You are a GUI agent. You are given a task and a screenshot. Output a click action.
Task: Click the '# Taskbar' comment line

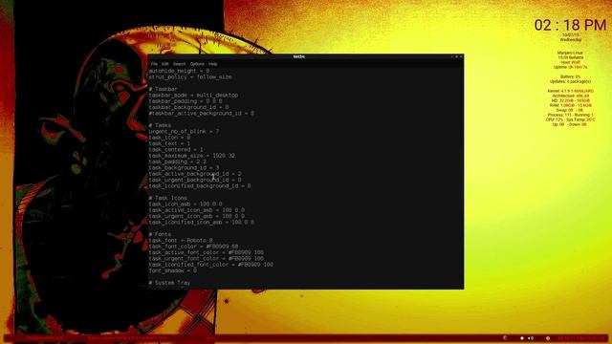pos(164,89)
